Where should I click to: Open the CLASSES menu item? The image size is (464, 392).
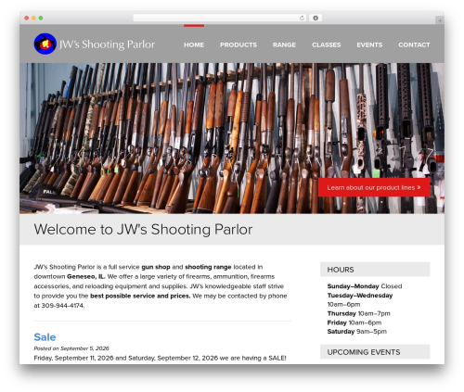pyautogui.click(x=327, y=44)
